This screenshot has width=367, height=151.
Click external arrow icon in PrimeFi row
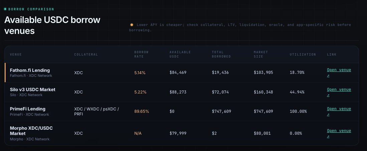coord(328,115)
